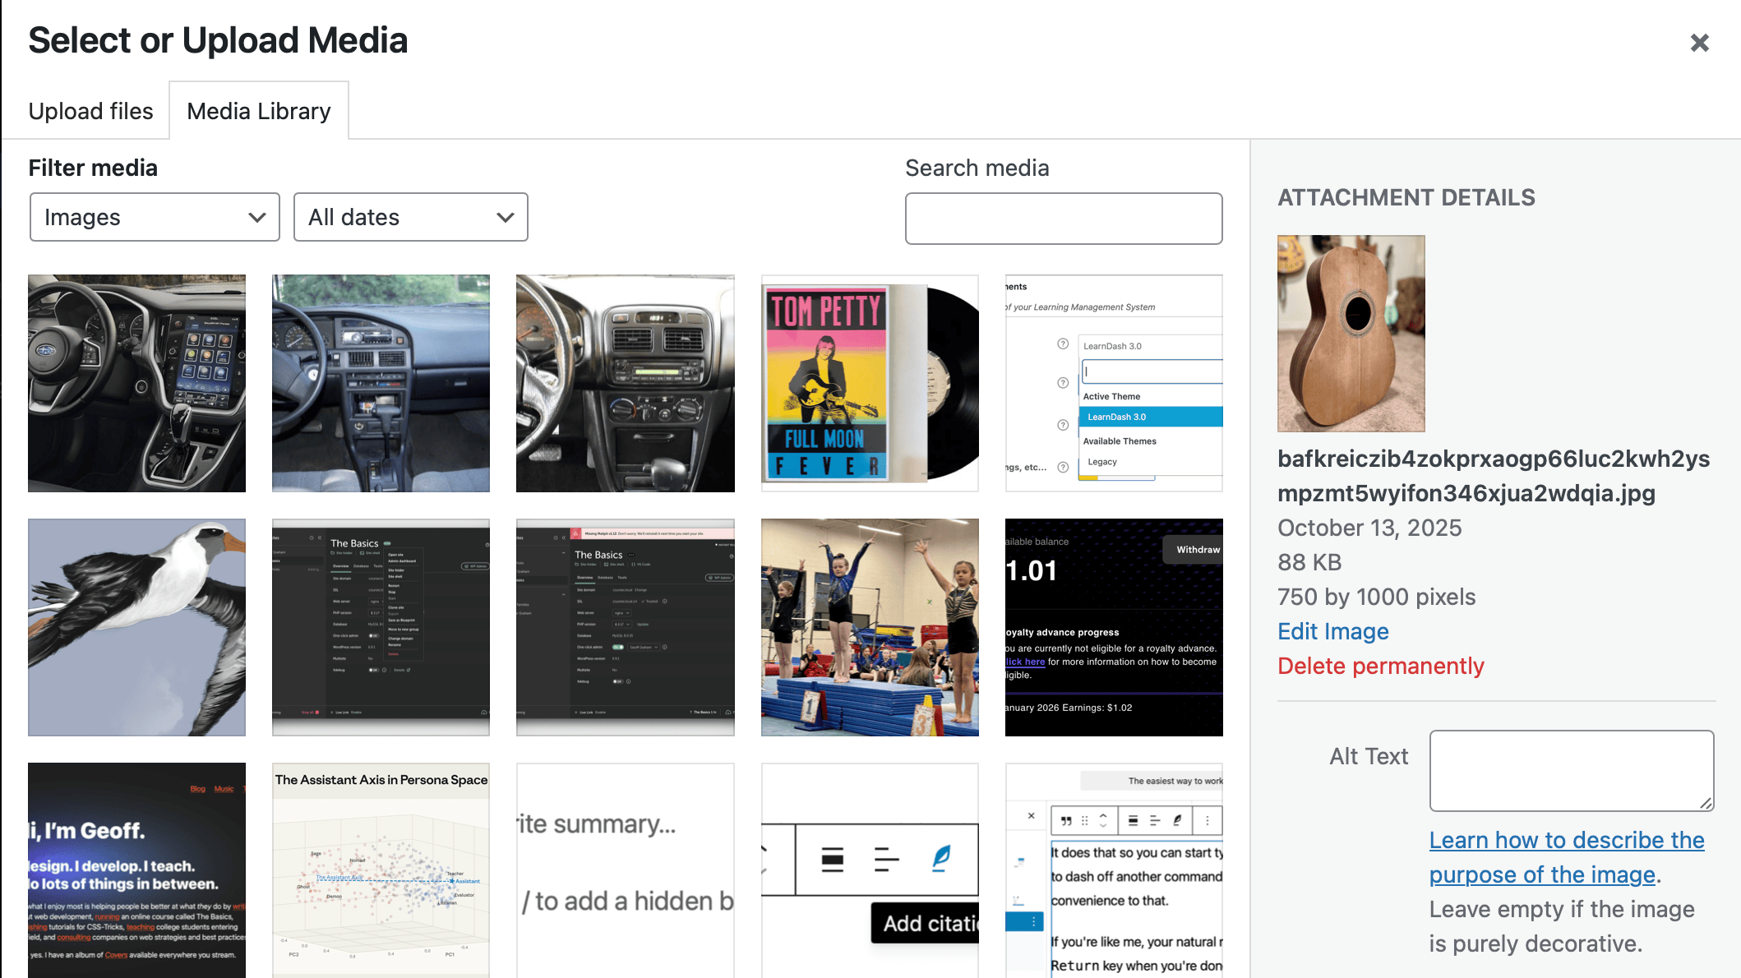Open the Edit Image link
The width and height of the screenshot is (1741, 978).
point(1332,631)
